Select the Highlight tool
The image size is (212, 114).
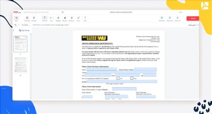point(58,19)
